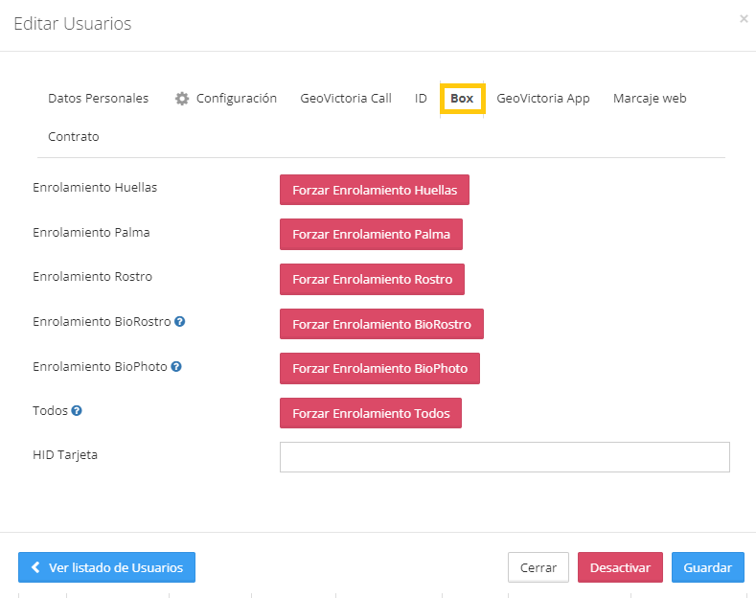Click Forzar Enrolamiento Rostro
The width and height of the screenshot is (756, 598).
pos(372,279)
